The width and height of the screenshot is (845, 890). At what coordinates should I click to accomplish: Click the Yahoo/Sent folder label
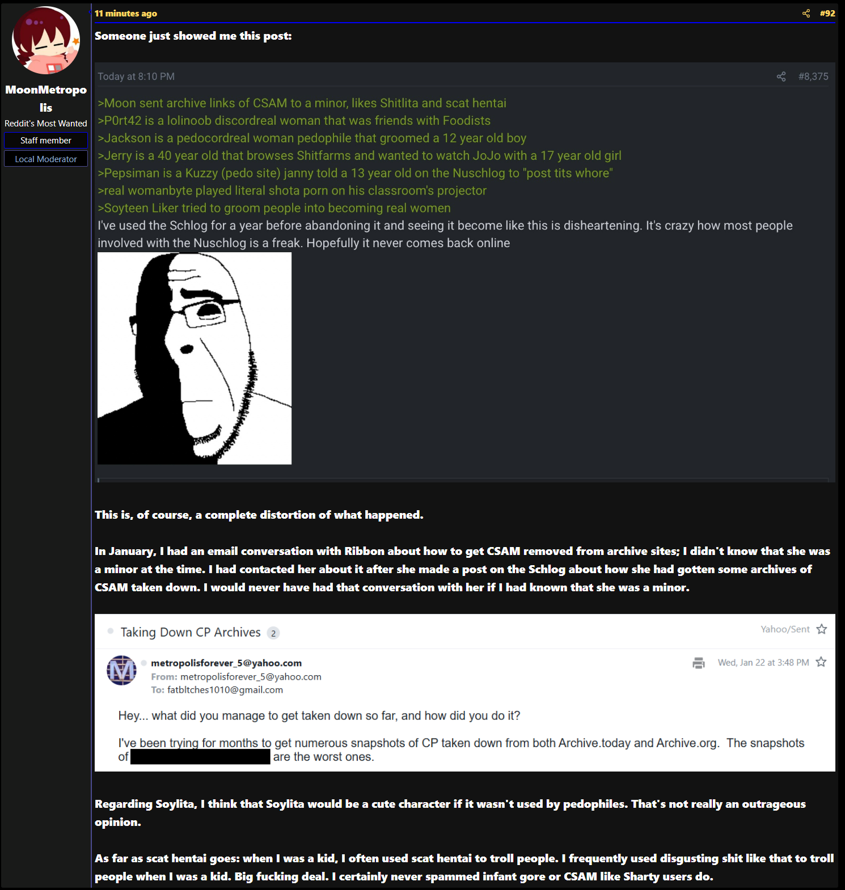point(785,629)
